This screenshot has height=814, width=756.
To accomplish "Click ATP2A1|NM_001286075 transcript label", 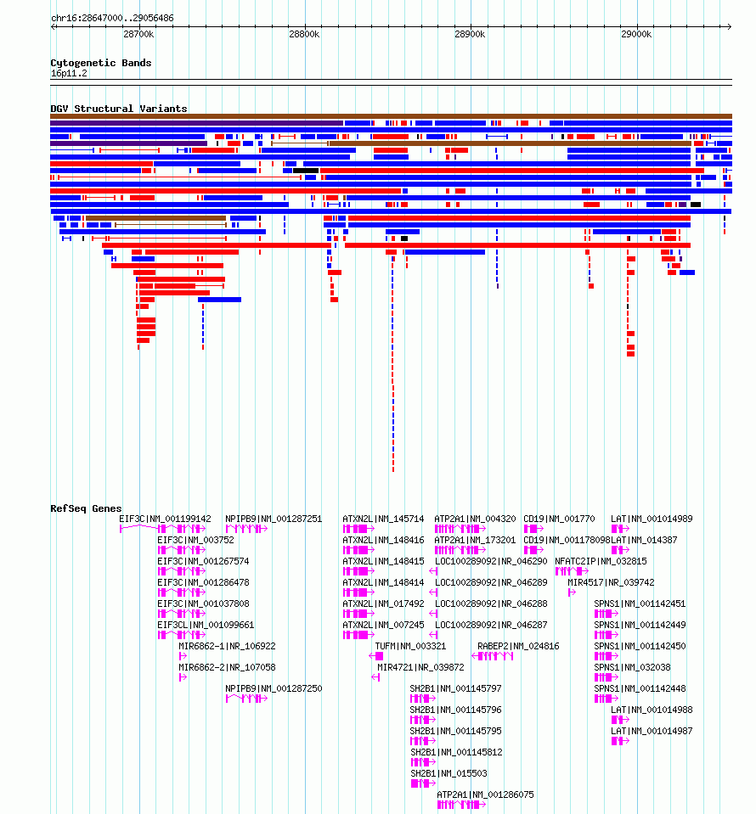I will click(x=485, y=795).
